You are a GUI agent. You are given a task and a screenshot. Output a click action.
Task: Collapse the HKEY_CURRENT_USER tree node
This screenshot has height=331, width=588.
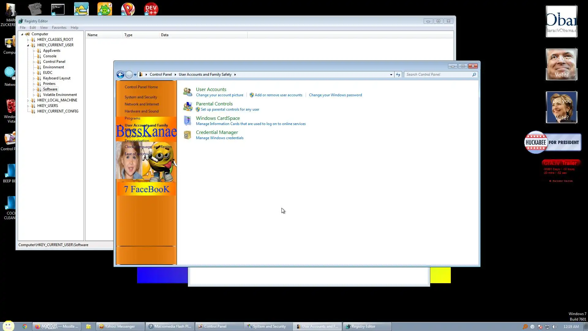point(28,45)
